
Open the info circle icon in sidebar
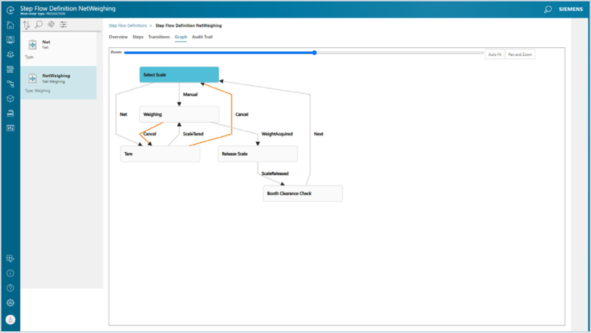pyautogui.click(x=10, y=273)
